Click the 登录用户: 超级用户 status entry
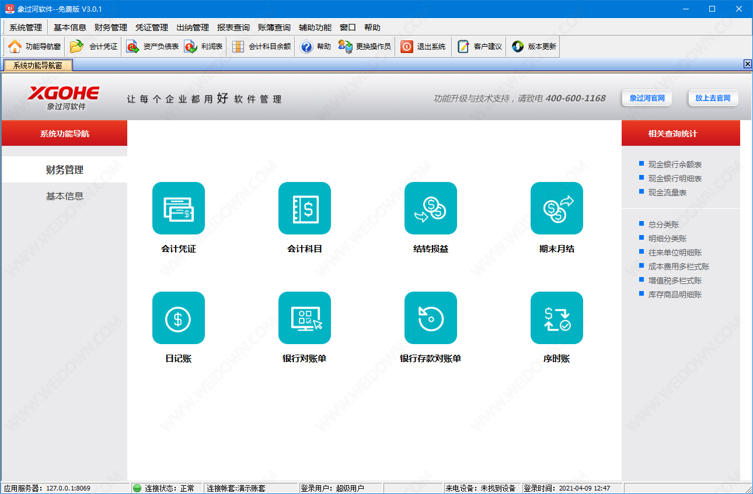 click(340, 488)
